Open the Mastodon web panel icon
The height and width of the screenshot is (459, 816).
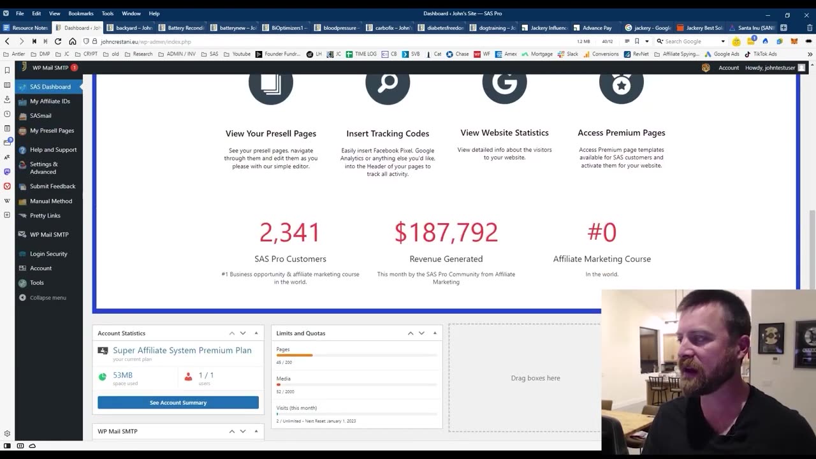tap(7, 171)
